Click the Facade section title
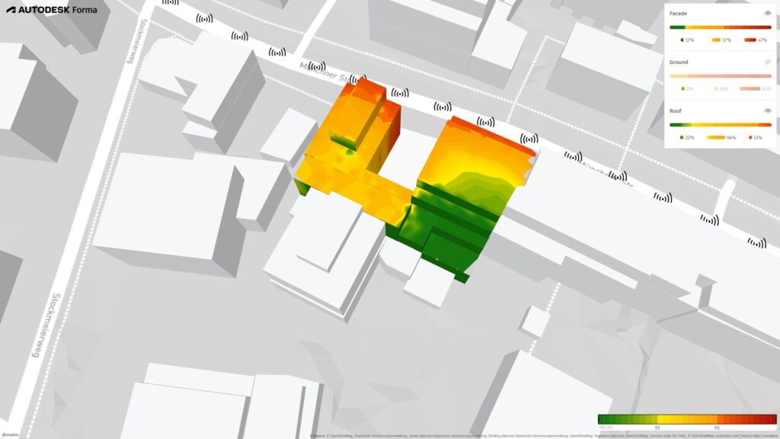 click(x=678, y=14)
